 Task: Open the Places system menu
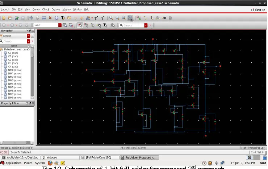(28, 163)
